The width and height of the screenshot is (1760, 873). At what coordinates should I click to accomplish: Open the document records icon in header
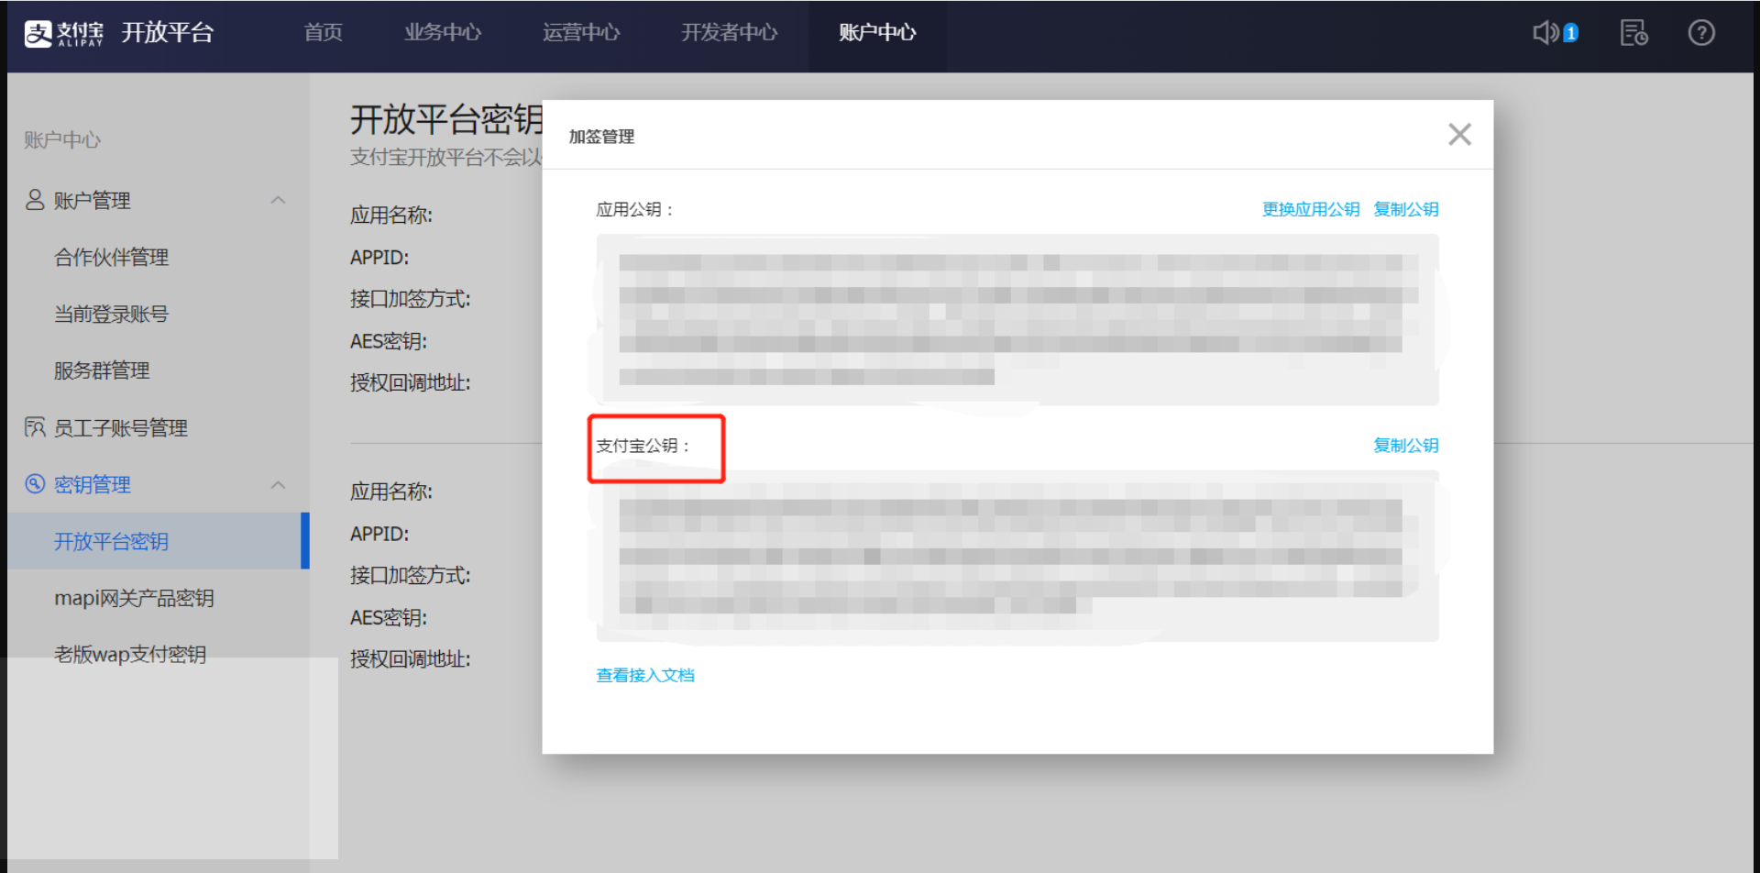(1633, 33)
